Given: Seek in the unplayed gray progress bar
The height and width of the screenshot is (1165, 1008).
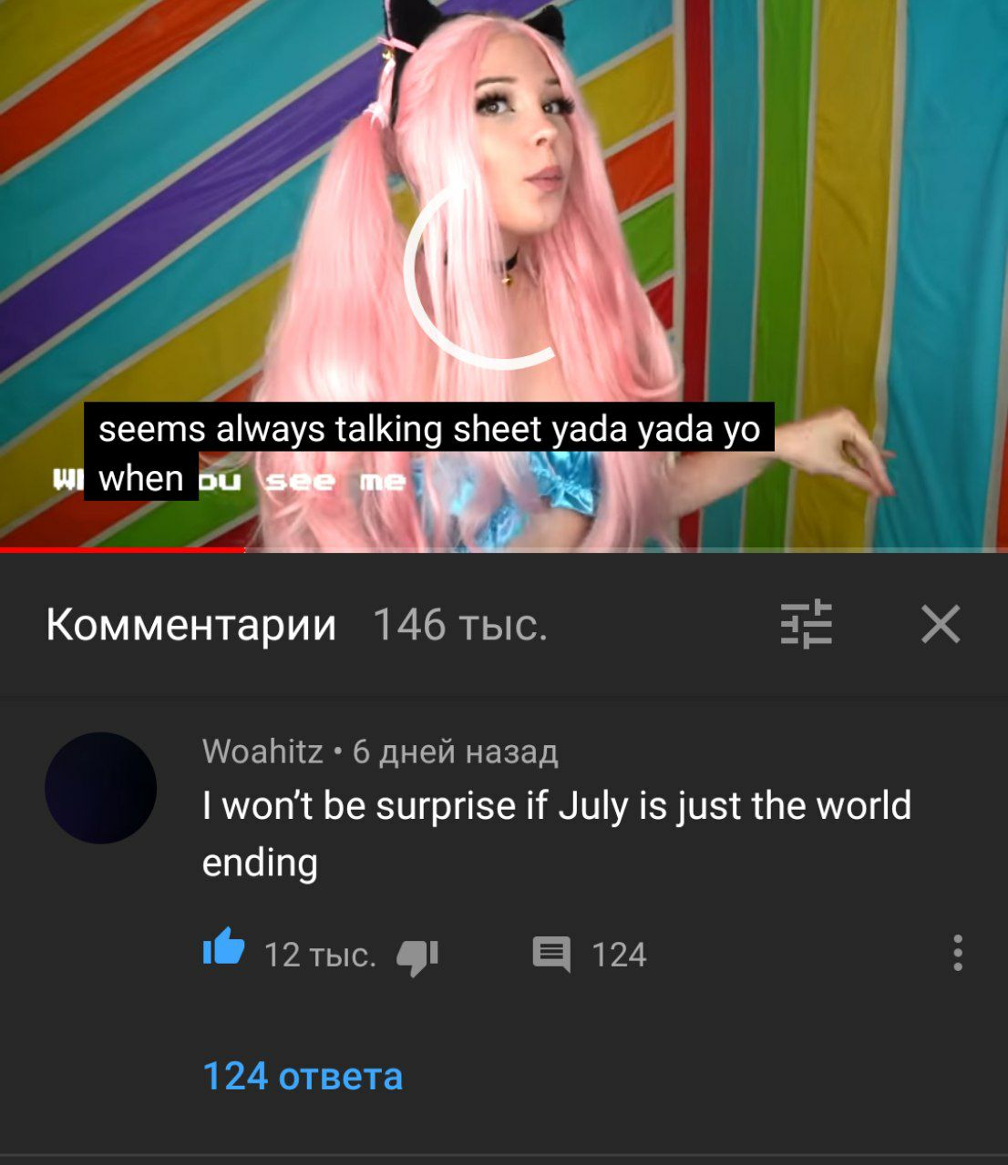Looking at the screenshot, I should pos(626,549).
